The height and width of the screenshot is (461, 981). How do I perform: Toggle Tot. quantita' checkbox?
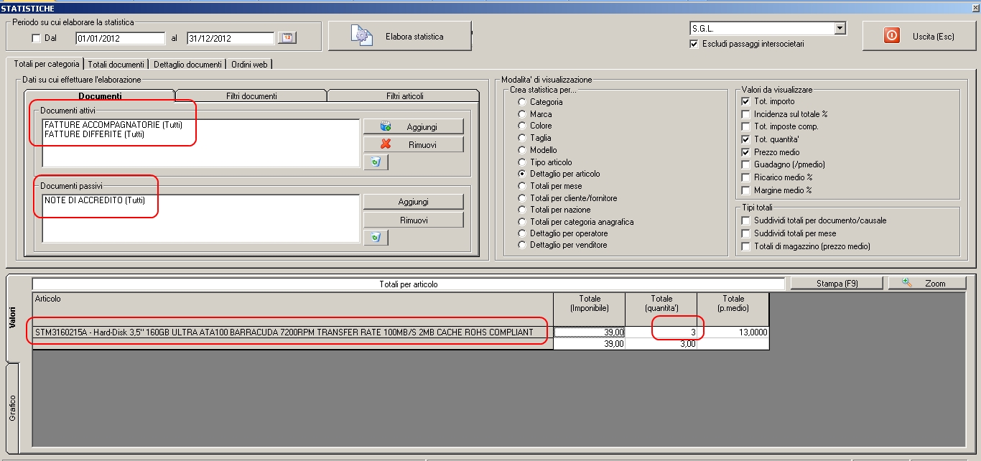pyautogui.click(x=746, y=139)
